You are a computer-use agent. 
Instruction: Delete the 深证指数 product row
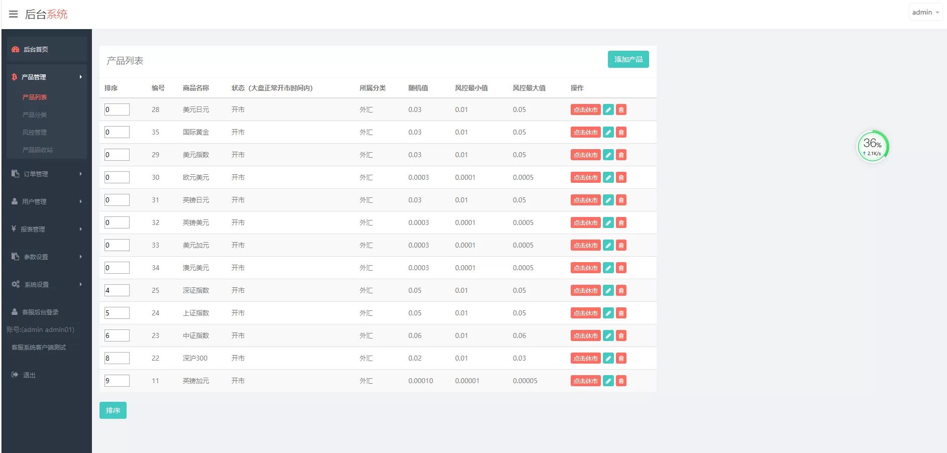(x=621, y=291)
